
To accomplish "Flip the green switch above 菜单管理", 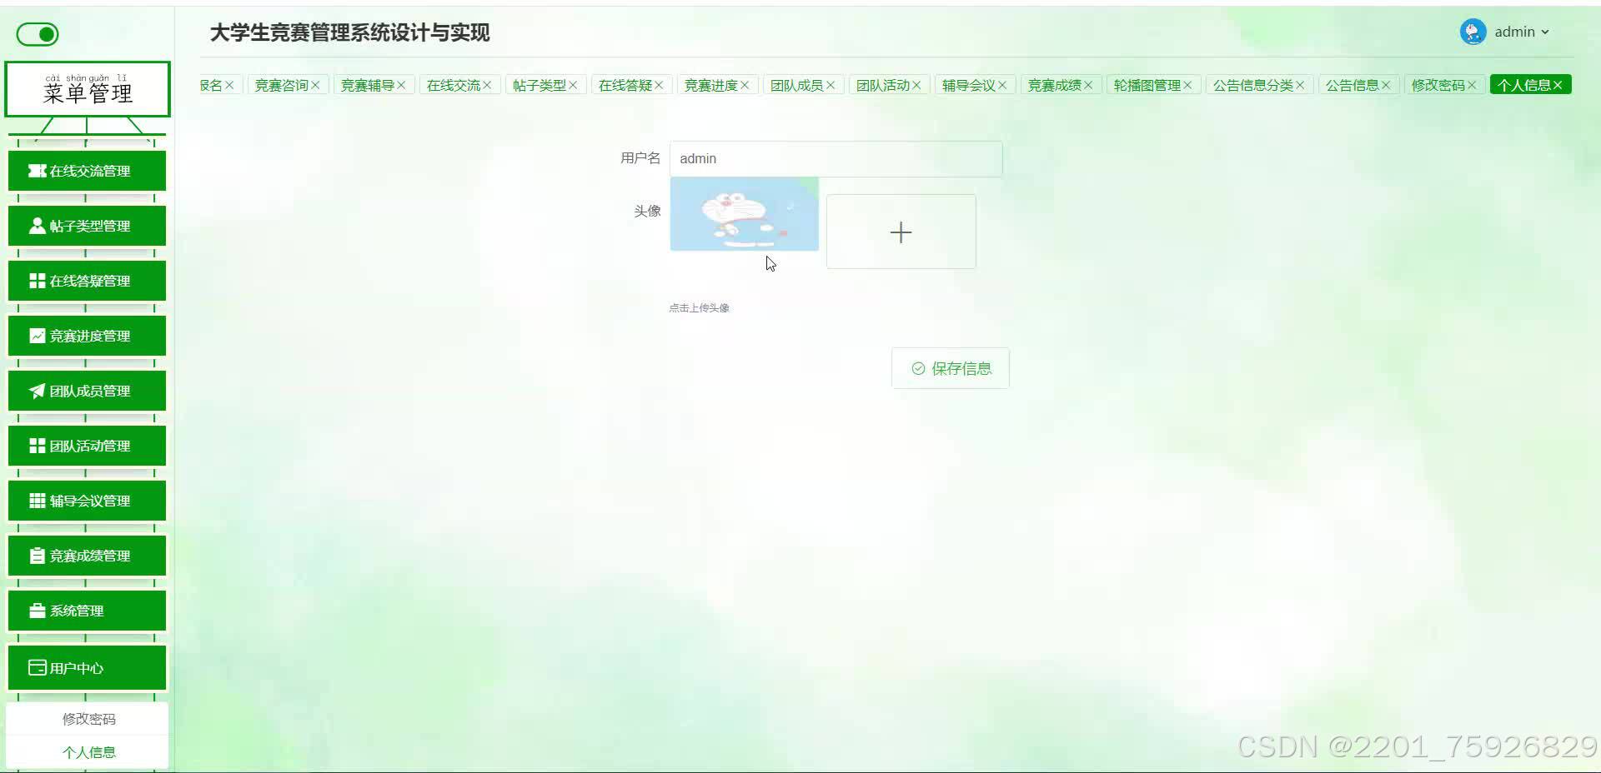I will 37,34.
